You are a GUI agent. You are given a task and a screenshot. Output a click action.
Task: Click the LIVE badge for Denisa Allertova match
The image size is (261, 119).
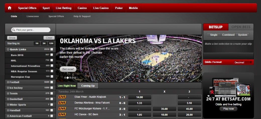coord(62,103)
